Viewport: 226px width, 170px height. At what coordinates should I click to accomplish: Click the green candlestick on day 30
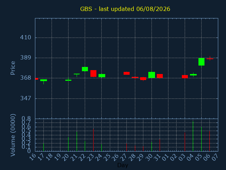point(151,75)
